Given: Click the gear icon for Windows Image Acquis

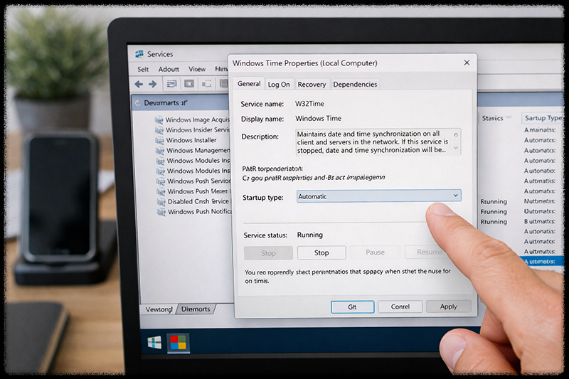Looking at the screenshot, I should (x=159, y=119).
